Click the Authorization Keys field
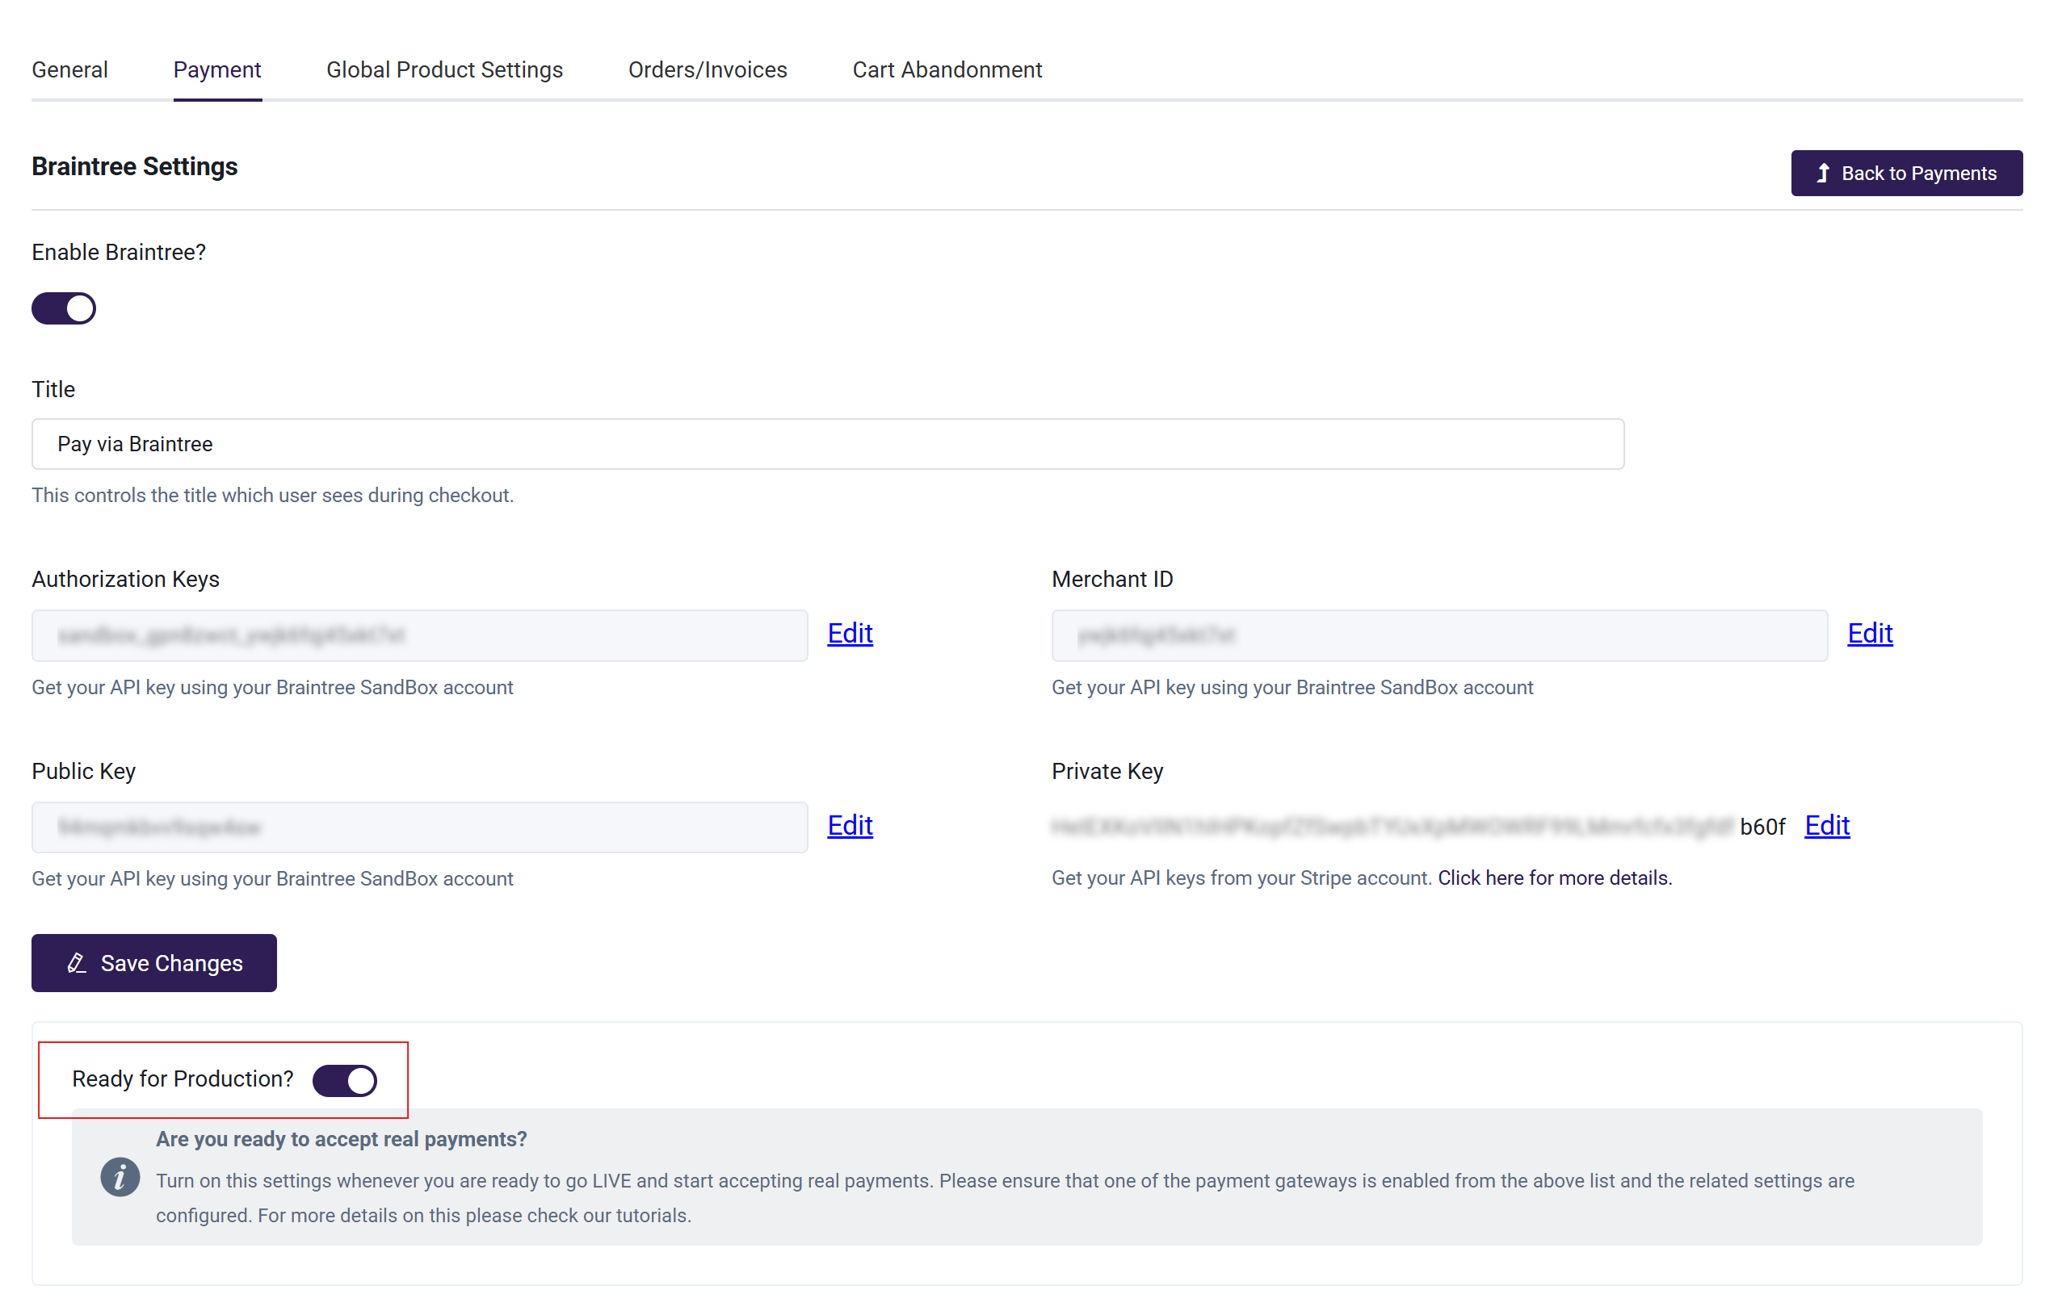Viewport: 2058px width, 1311px height. (x=420, y=635)
